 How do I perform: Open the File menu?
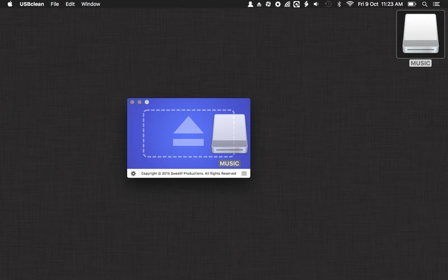[54, 4]
